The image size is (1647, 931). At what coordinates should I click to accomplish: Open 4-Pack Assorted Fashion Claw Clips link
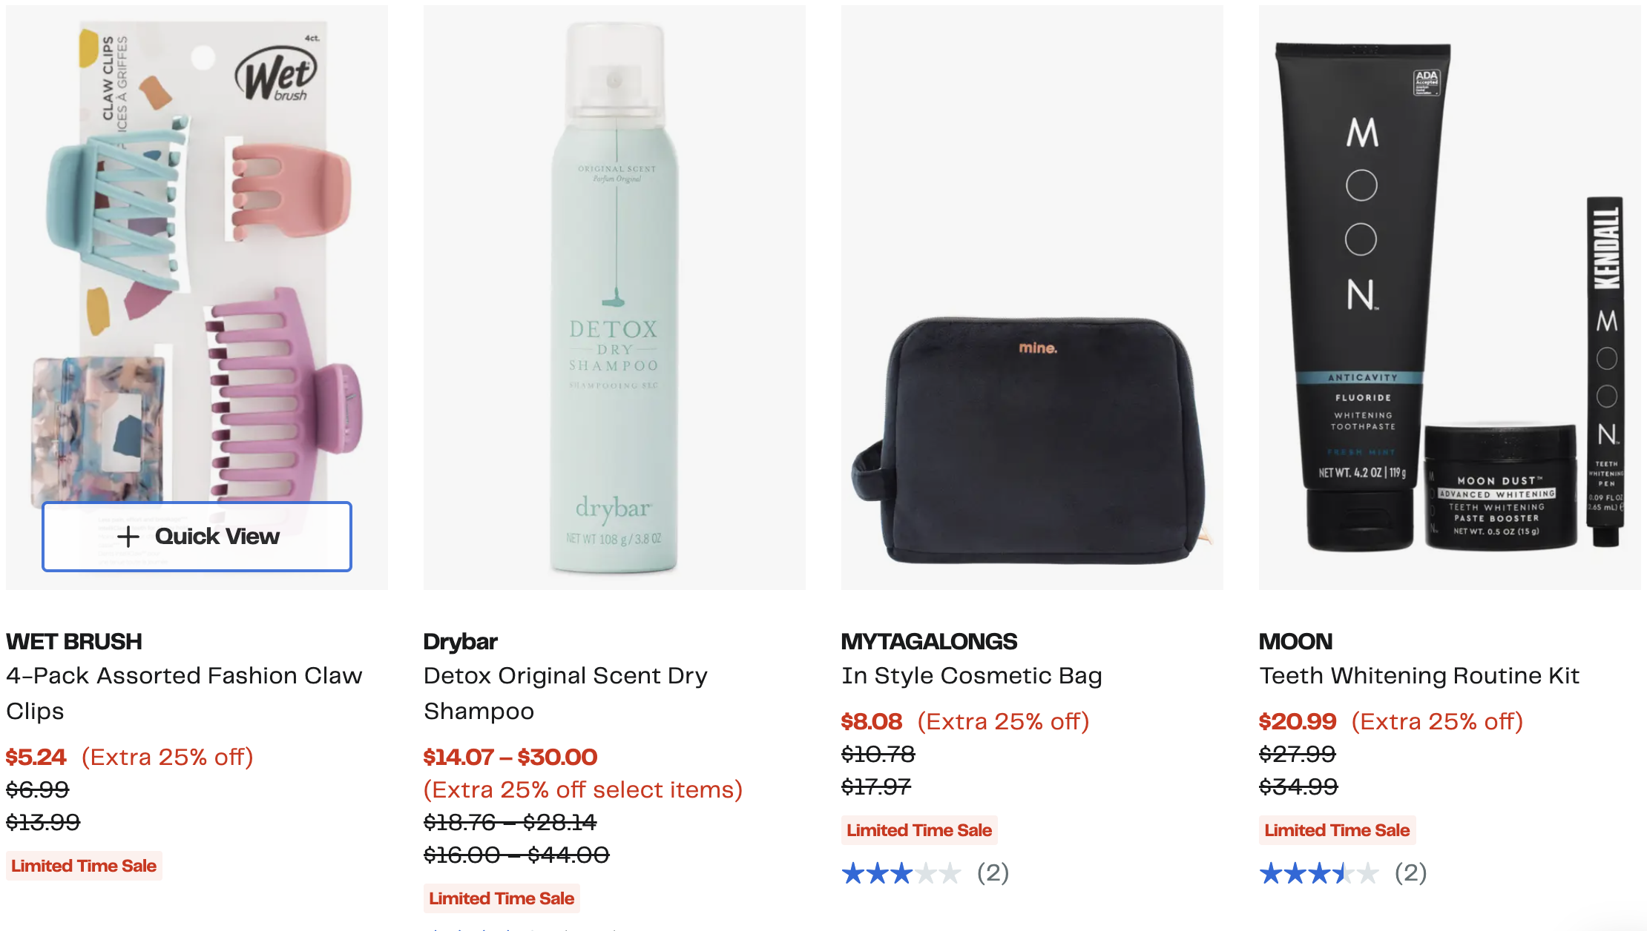click(184, 692)
